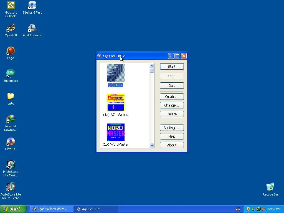Click the Start button in Agat
This screenshot has width=284, height=213.
172,67
